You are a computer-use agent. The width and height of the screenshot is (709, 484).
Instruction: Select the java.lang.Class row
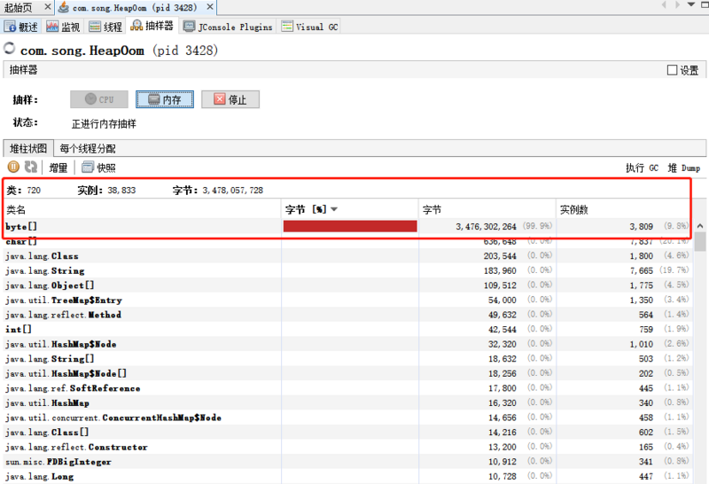pyautogui.click(x=347, y=256)
